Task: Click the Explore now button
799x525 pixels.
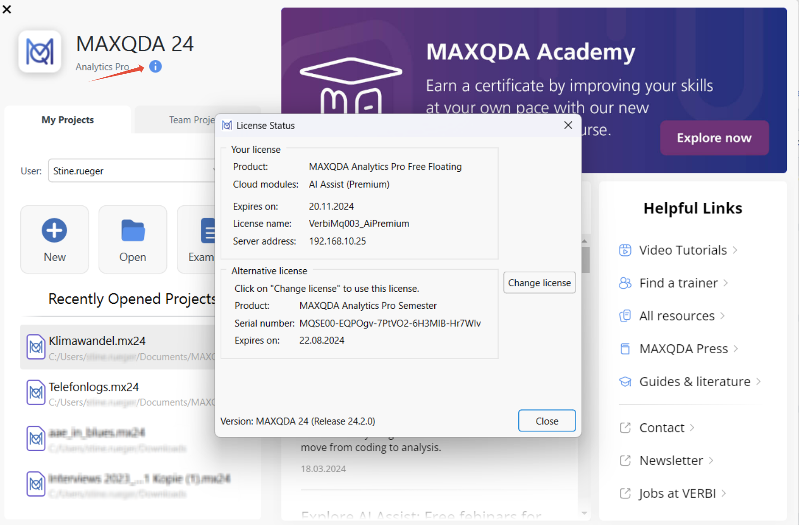Action: tap(714, 138)
